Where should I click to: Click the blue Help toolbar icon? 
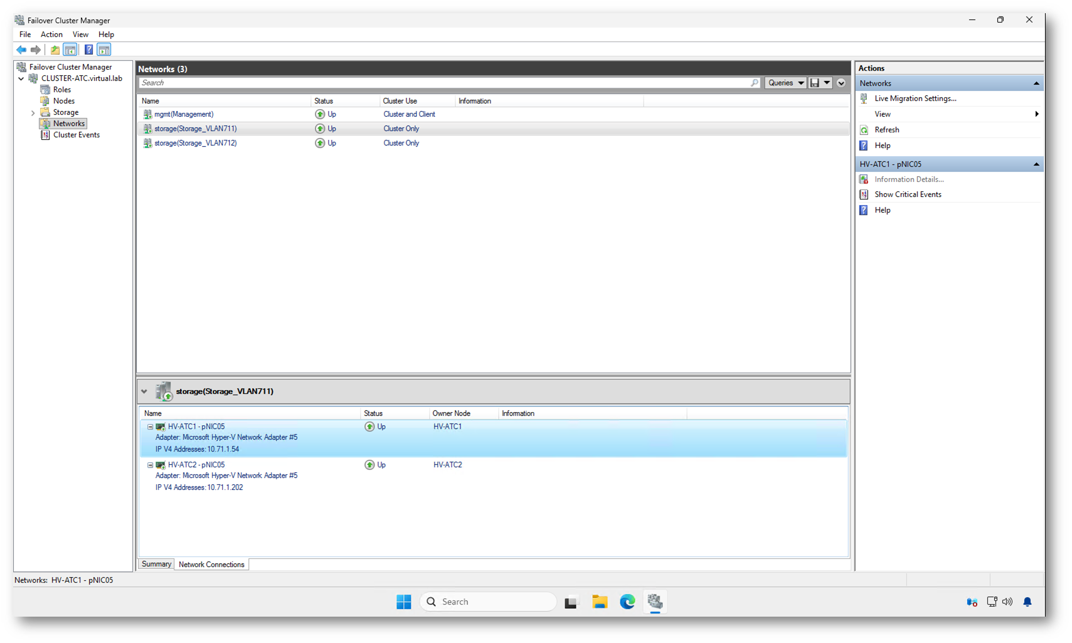tap(88, 50)
